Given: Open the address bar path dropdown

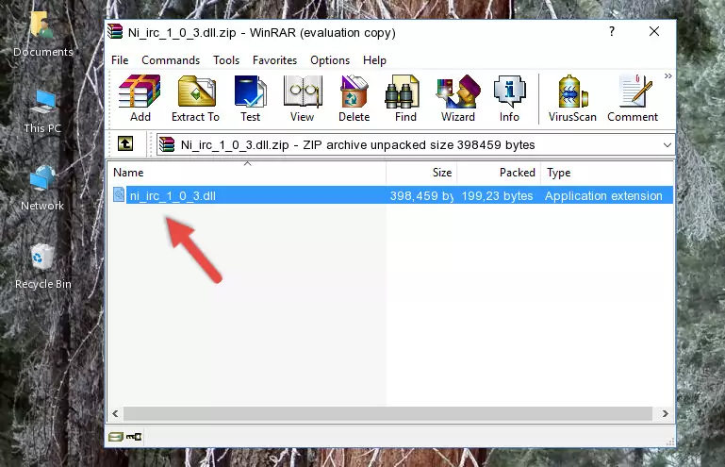Looking at the screenshot, I should [667, 145].
